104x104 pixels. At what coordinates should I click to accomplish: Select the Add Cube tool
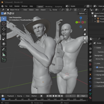(4, 60)
